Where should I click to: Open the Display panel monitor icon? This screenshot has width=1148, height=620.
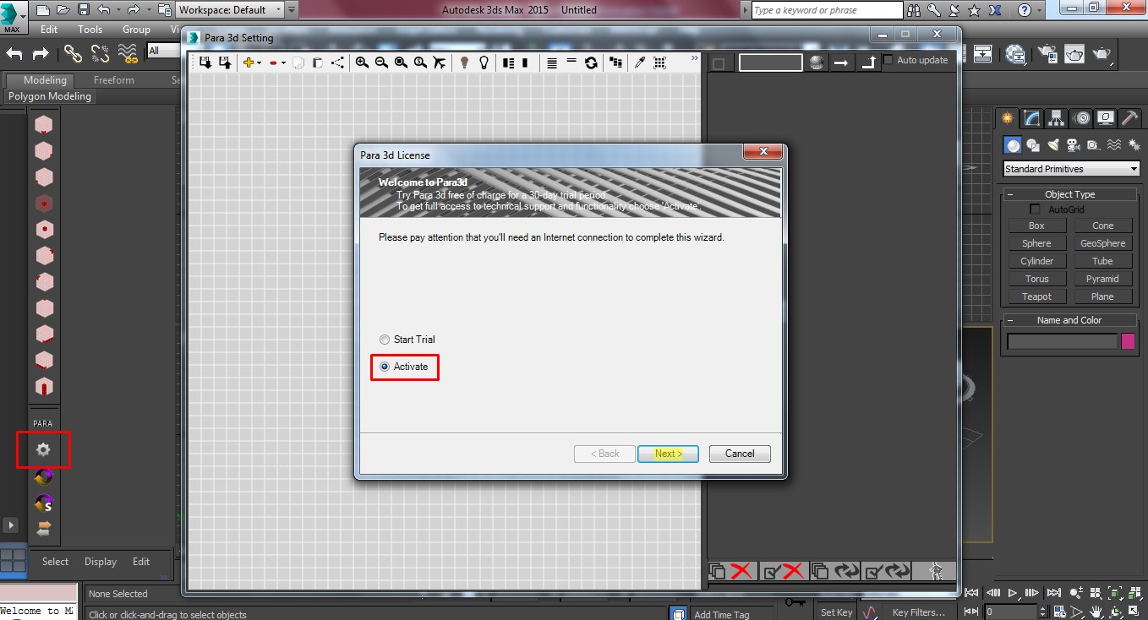[x=1105, y=118]
